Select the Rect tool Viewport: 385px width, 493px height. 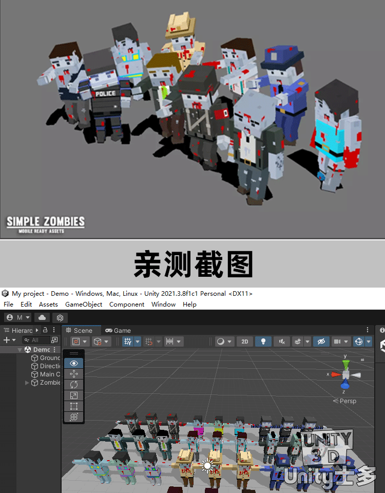pos(74,406)
